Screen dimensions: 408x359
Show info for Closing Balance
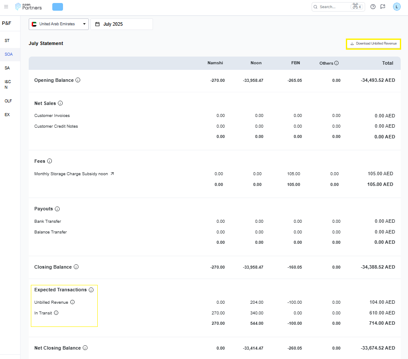click(x=76, y=267)
